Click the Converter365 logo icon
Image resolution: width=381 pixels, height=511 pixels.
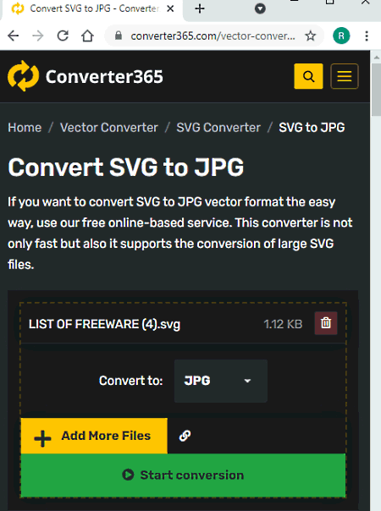23,76
